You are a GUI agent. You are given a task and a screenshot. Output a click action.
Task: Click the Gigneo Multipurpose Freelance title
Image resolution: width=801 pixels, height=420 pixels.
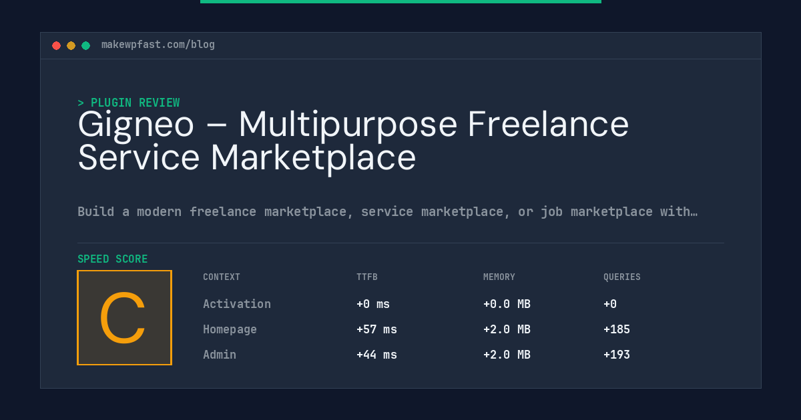(353, 141)
